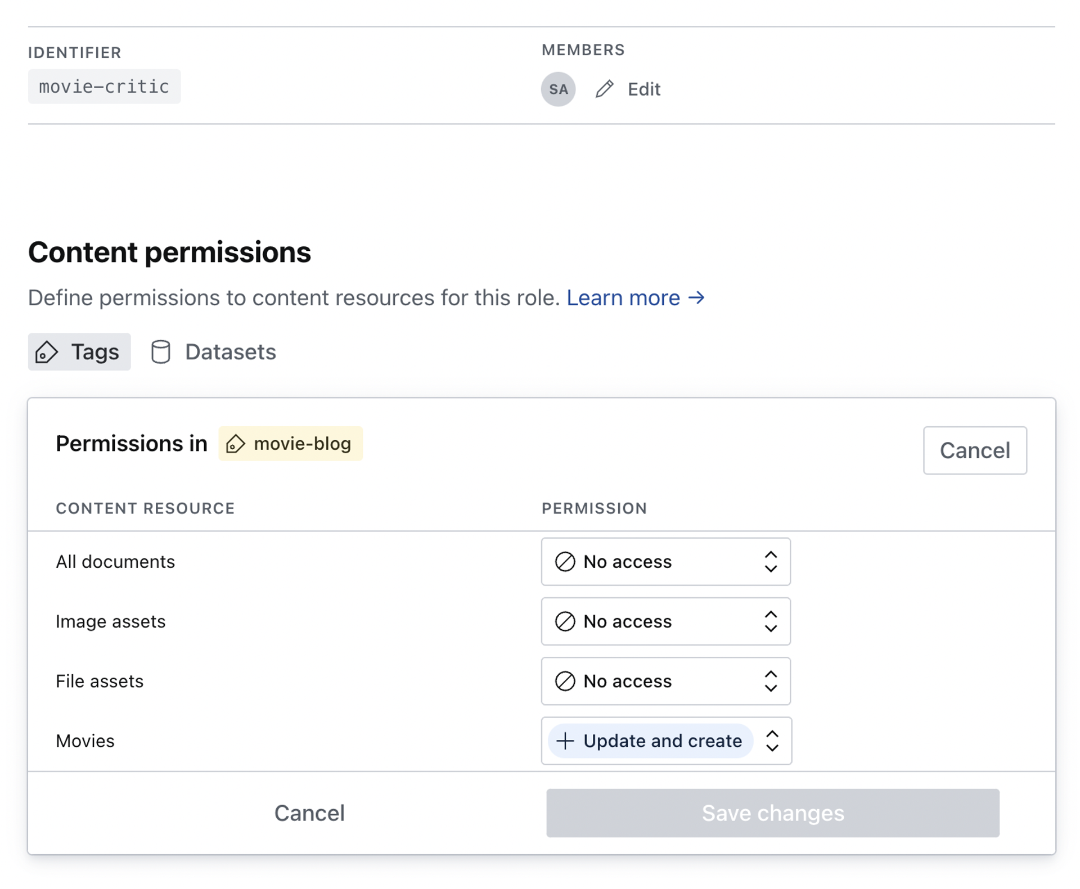Click Cancel in the permissions header
Screen dimensions: 1080x889
coord(974,450)
